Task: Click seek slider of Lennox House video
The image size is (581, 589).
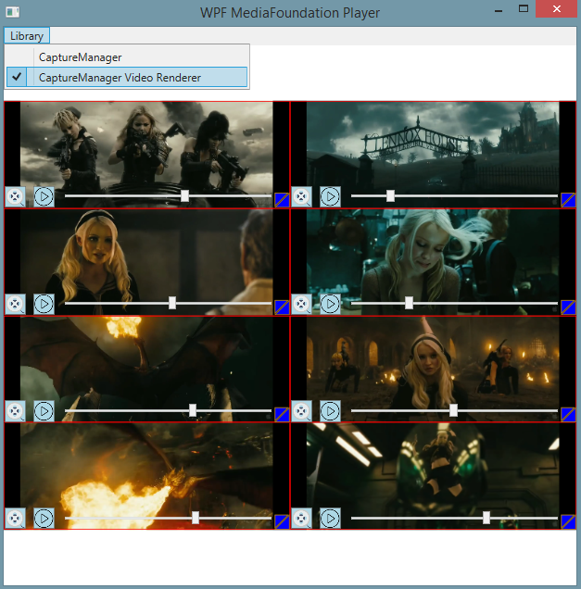Action: (x=454, y=195)
